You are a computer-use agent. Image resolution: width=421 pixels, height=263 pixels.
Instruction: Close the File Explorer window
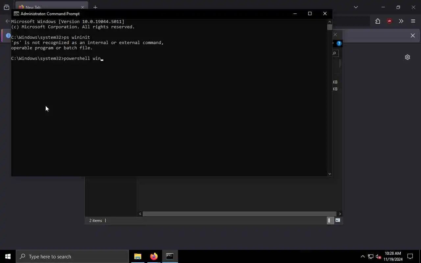(335, 35)
